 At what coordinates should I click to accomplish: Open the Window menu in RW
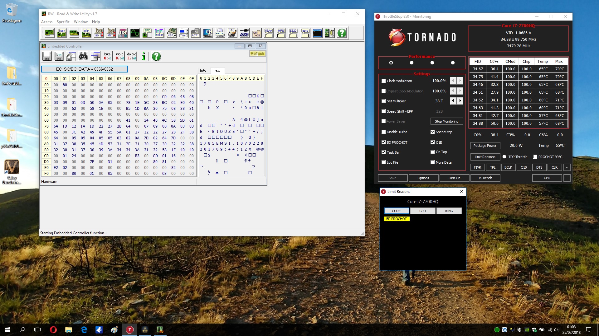(81, 22)
